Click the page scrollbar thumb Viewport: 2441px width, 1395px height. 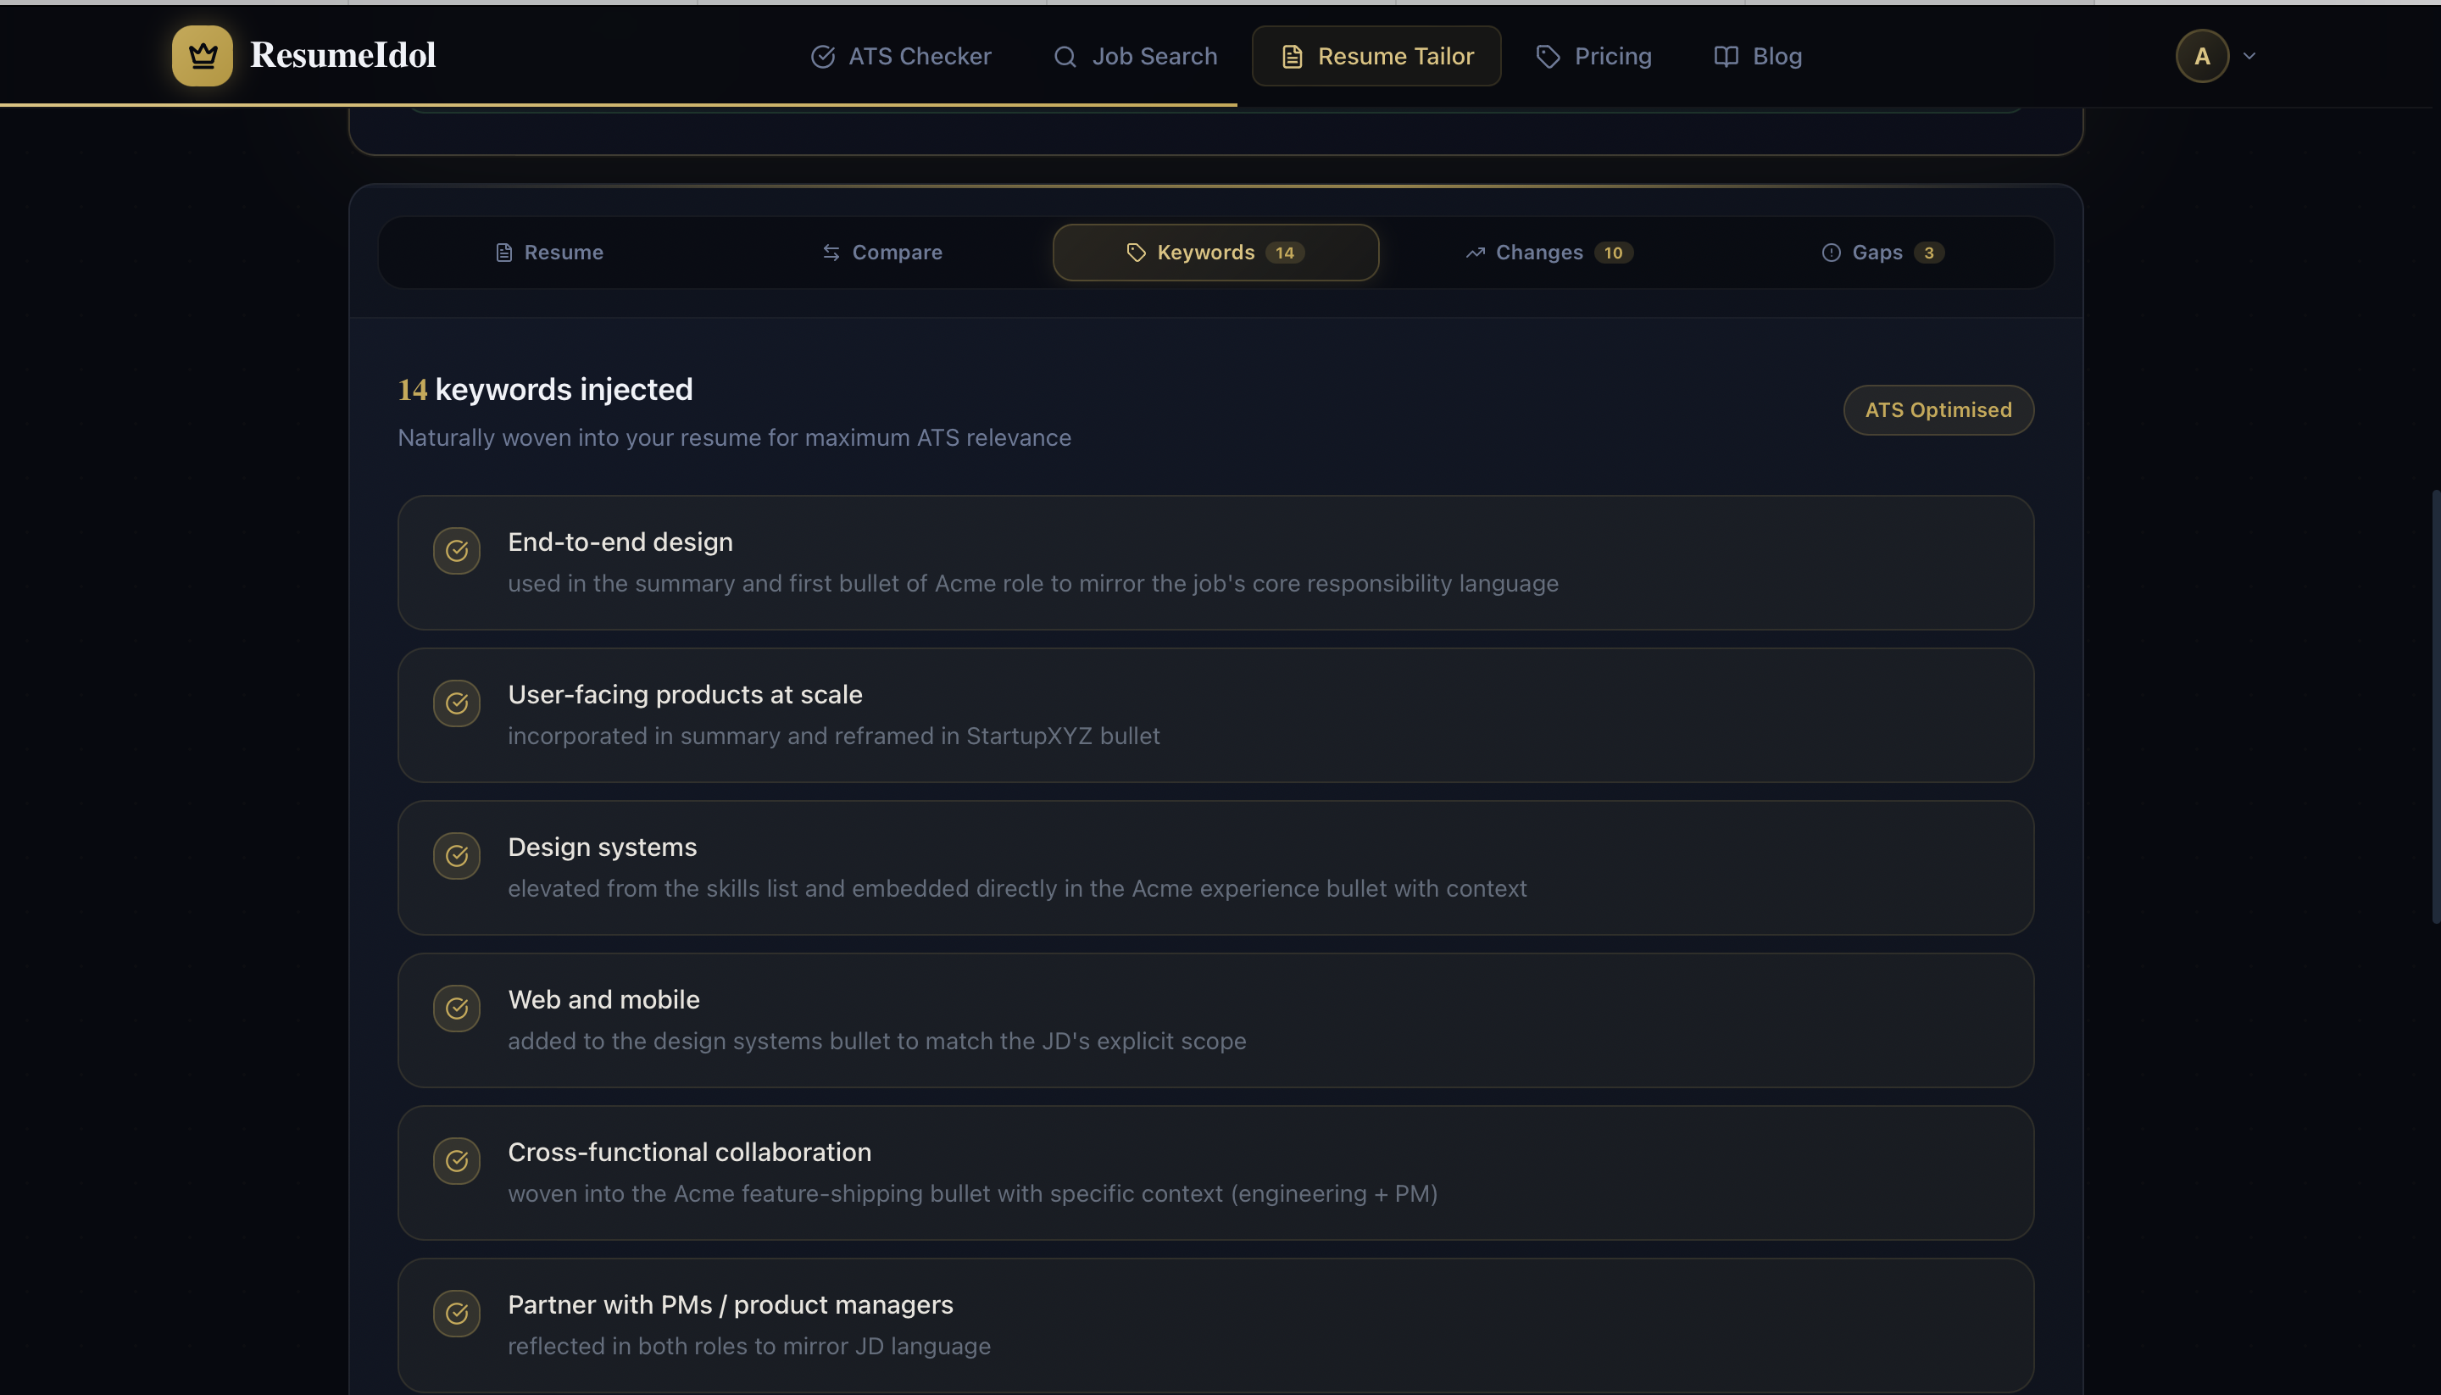tap(2434, 706)
